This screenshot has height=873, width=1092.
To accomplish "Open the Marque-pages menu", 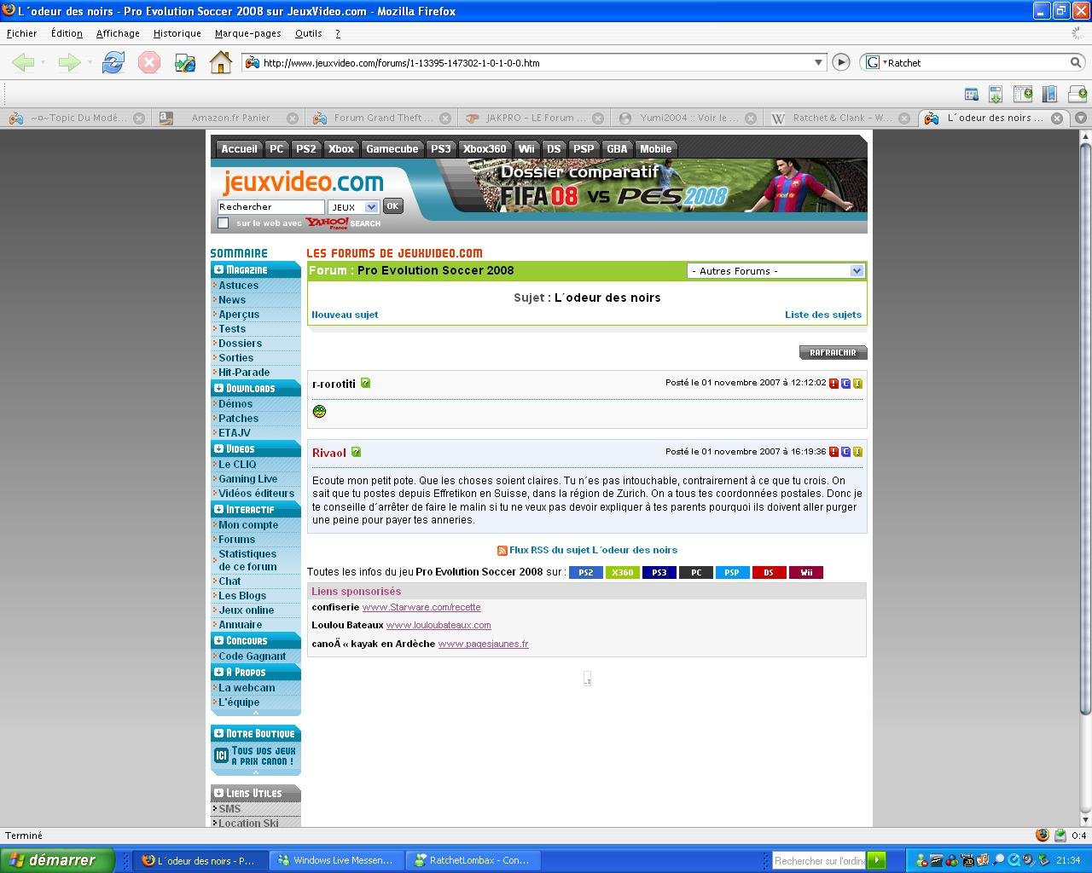I will click(248, 33).
